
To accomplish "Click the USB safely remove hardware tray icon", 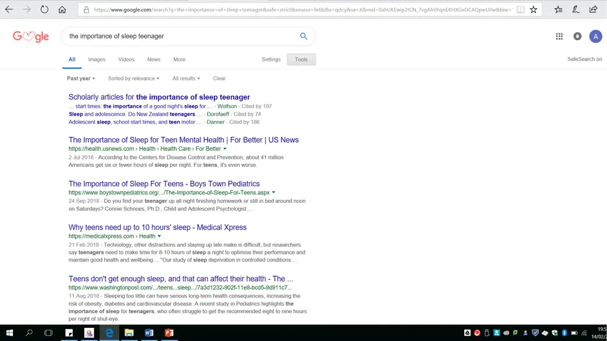I will 487,333.
